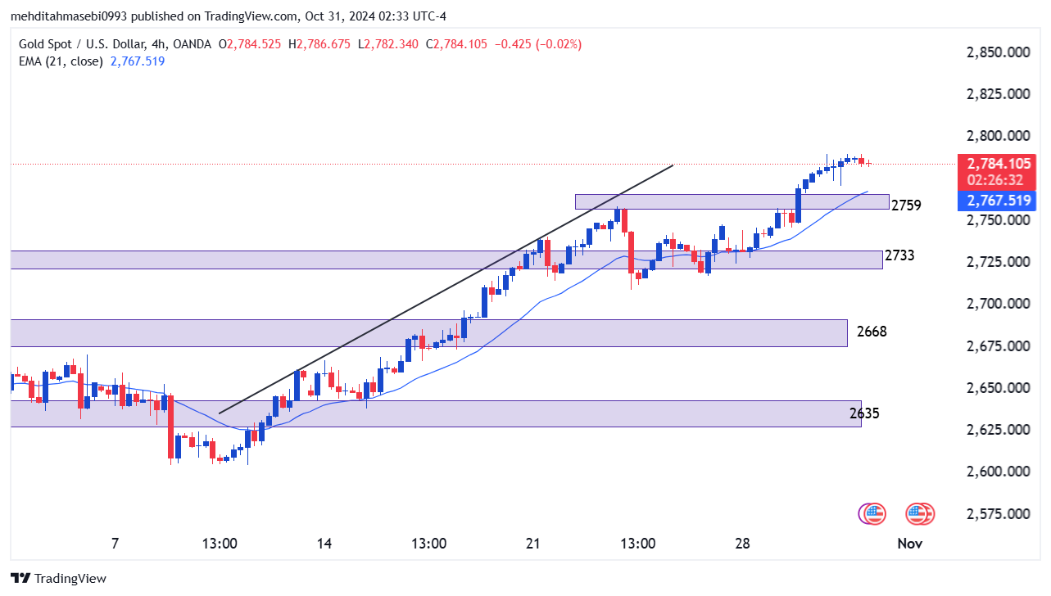Viewport: 1051px width, 596px height.
Task: Click the 2733 zone label
Action: [899, 255]
